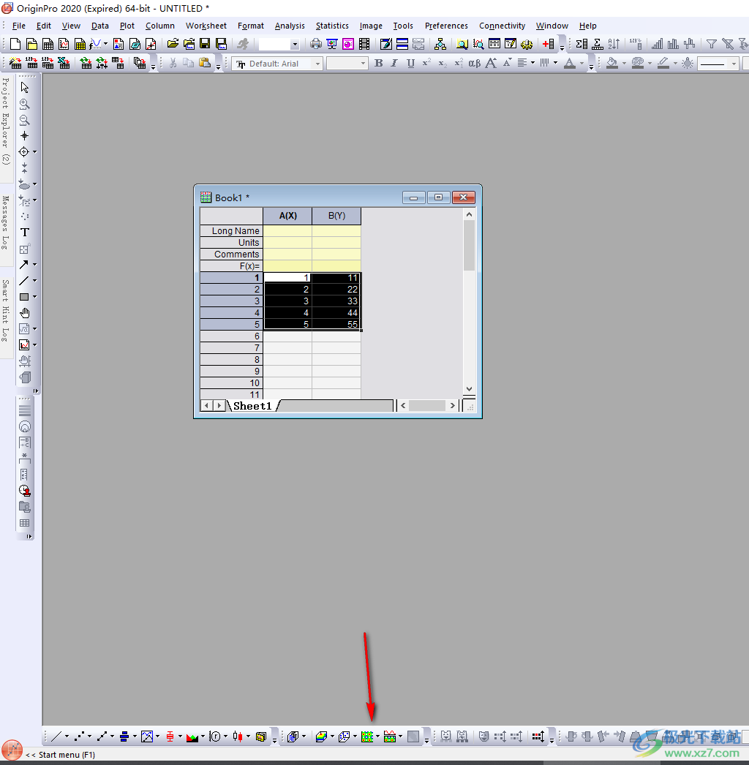Screen dimensions: 749x765
Task: Select row header 3 in Book1
Action: (232, 301)
